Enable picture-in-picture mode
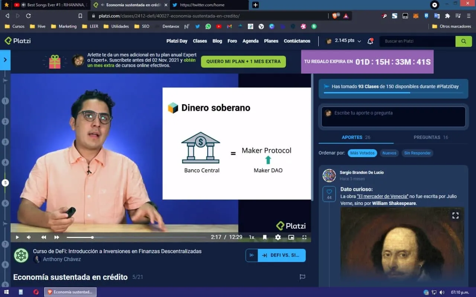Image resolution: width=476 pixels, height=297 pixels. (x=291, y=237)
